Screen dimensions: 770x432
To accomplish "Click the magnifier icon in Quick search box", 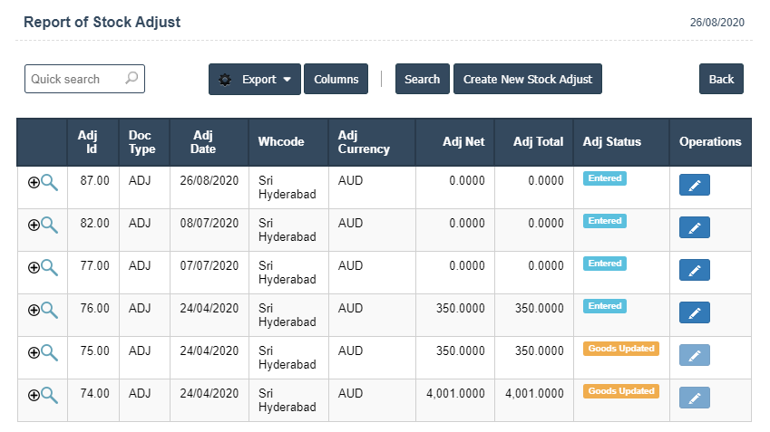I will coord(132,79).
